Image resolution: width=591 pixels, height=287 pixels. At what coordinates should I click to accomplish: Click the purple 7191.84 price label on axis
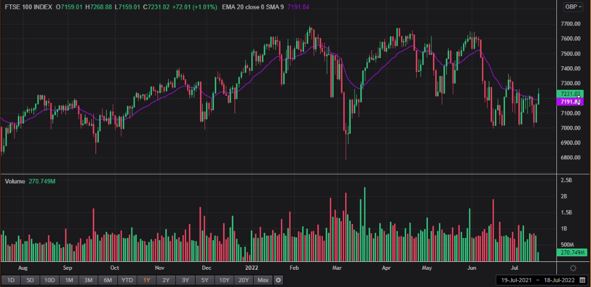570,101
